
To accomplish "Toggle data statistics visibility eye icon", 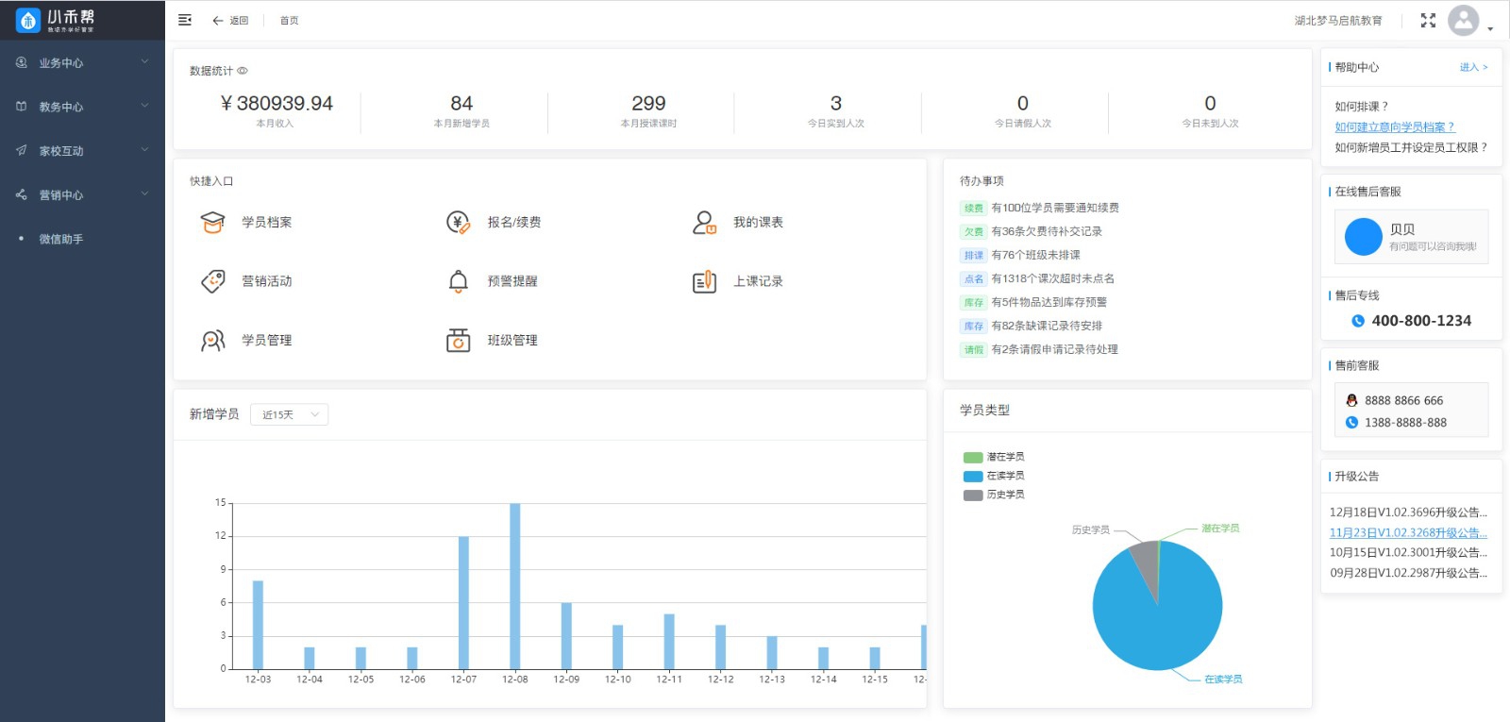I will [x=243, y=71].
